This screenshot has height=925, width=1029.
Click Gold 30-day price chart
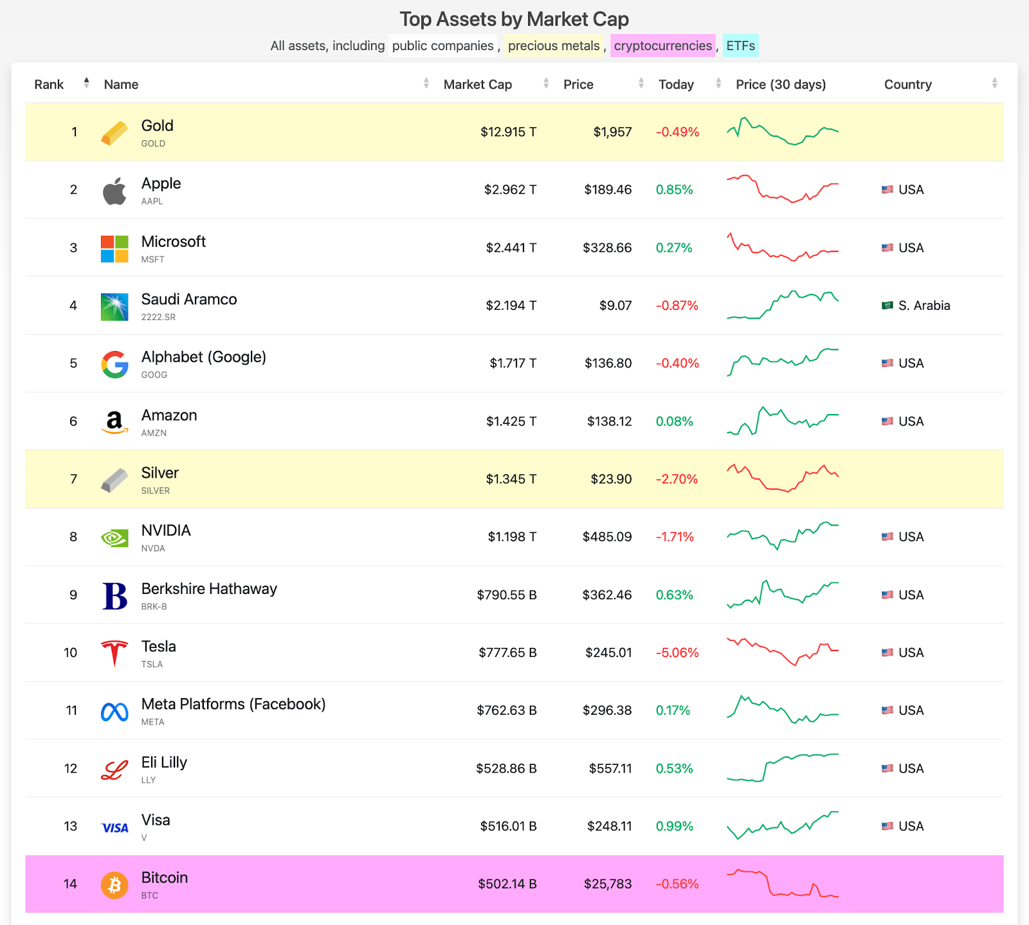783,131
